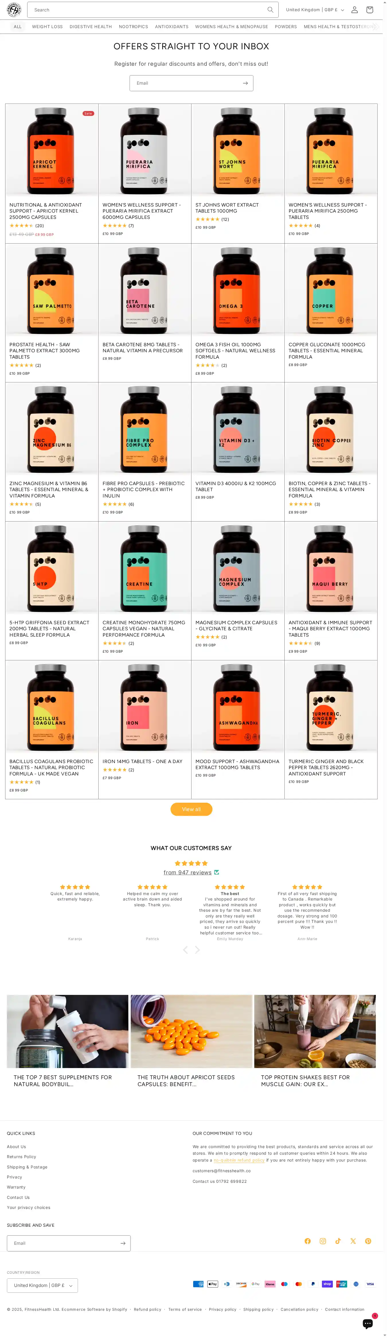Open the Ashwagandha bottle product image
Viewport: 387px width, 1338px height.
[x=238, y=706]
